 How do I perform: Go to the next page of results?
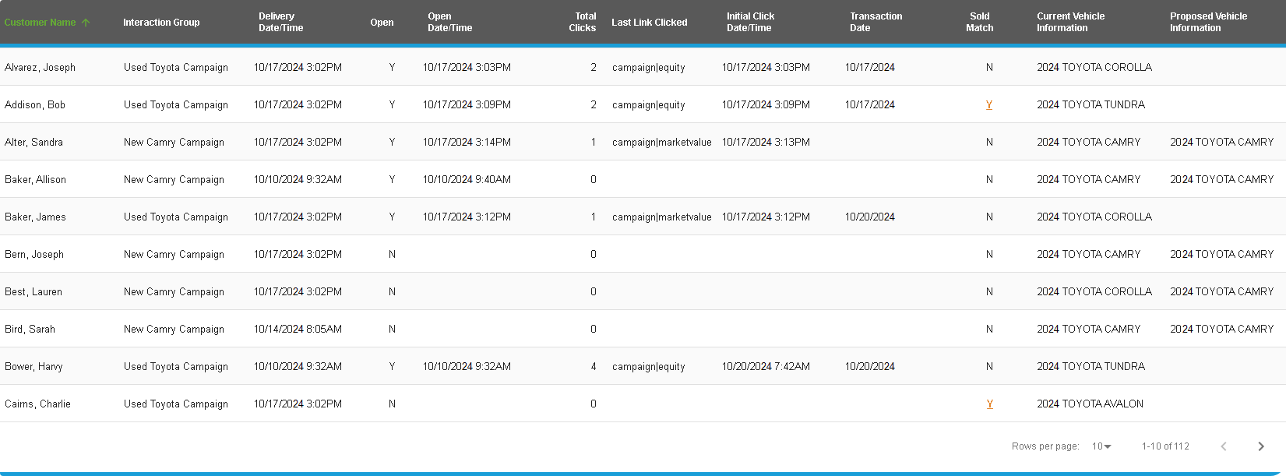tap(1260, 446)
